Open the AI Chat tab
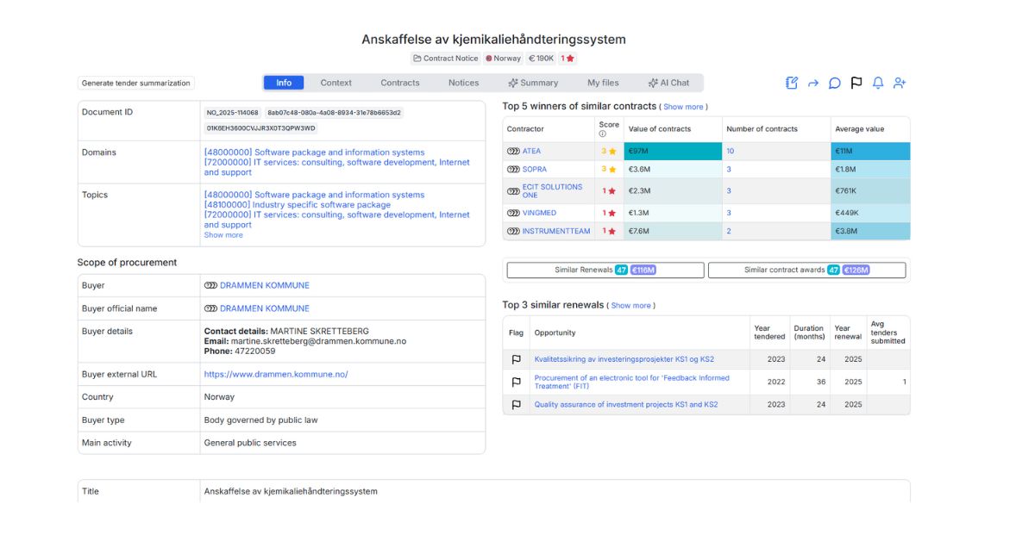This screenshot has width=1035, height=541. point(668,83)
